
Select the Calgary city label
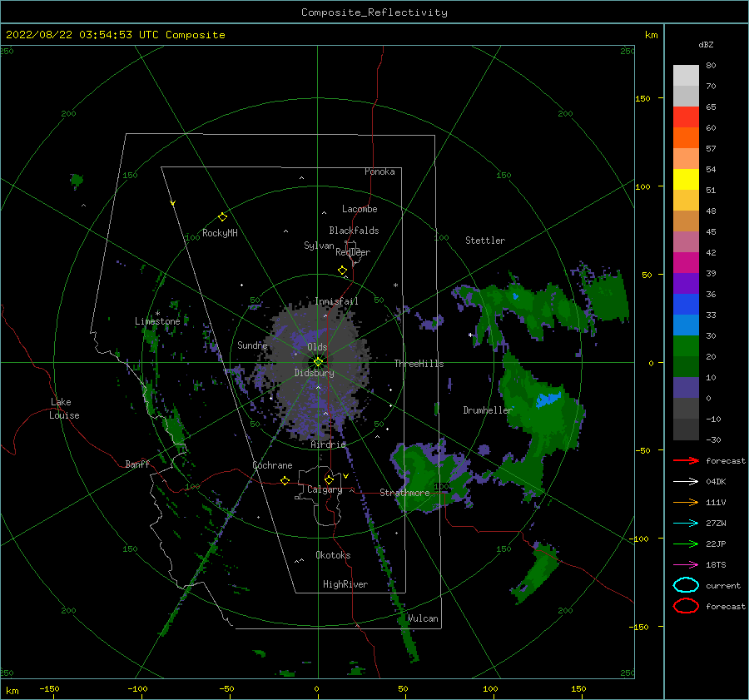[325, 489]
